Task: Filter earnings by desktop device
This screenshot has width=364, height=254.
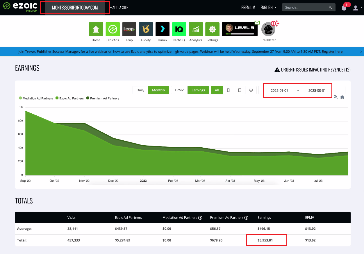Action: pyautogui.click(x=251, y=90)
